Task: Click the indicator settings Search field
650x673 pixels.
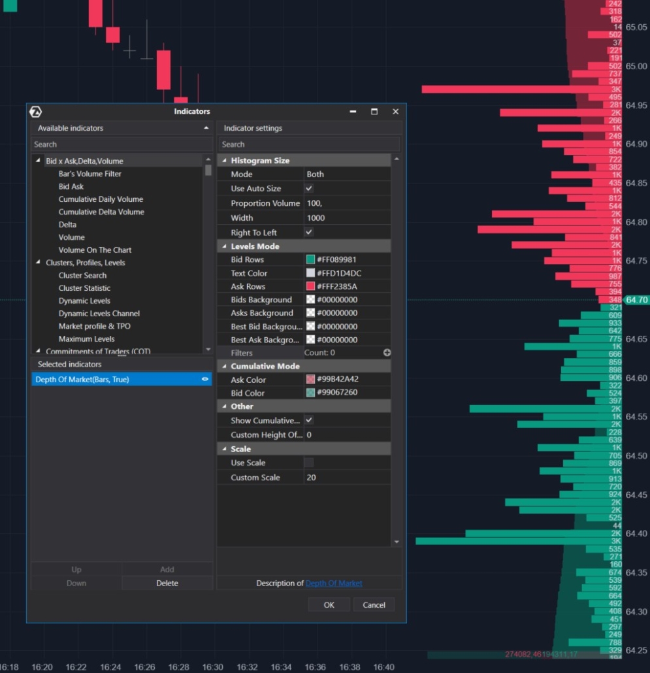Action: tap(308, 144)
